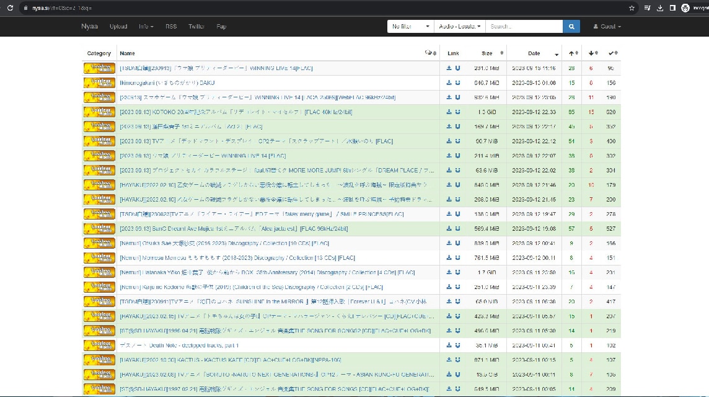Image resolution: width=709 pixels, height=397 pixels.
Task: Open magnet link for Momosu Momosu discography
Action: (457, 257)
